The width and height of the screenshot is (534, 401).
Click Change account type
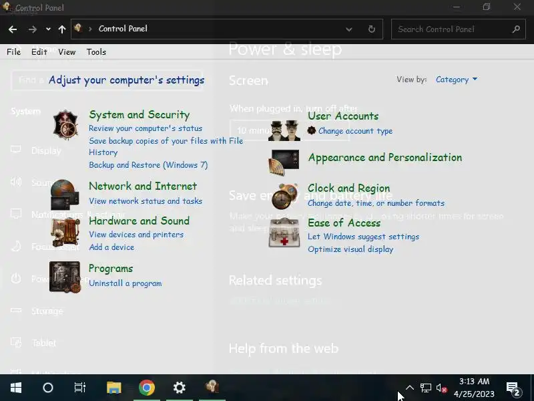pyautogui.click(x=355, y=131)
